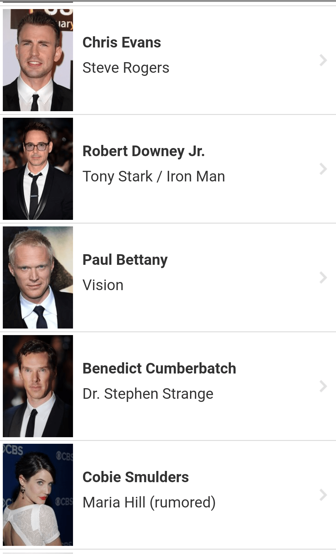Tap the Dr. Stephen Strange role text

[148, 394]
